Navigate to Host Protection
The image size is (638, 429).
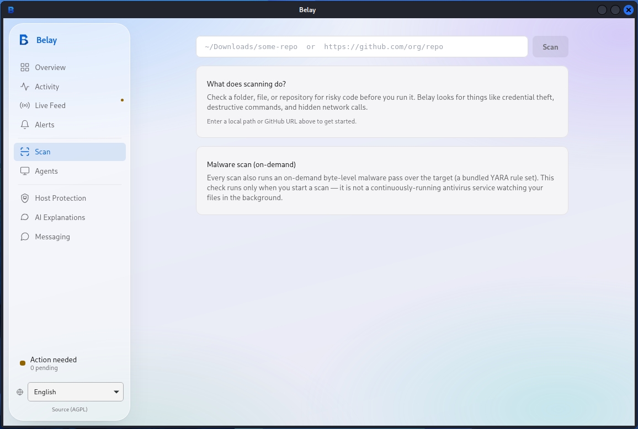[x=70, y=198]
